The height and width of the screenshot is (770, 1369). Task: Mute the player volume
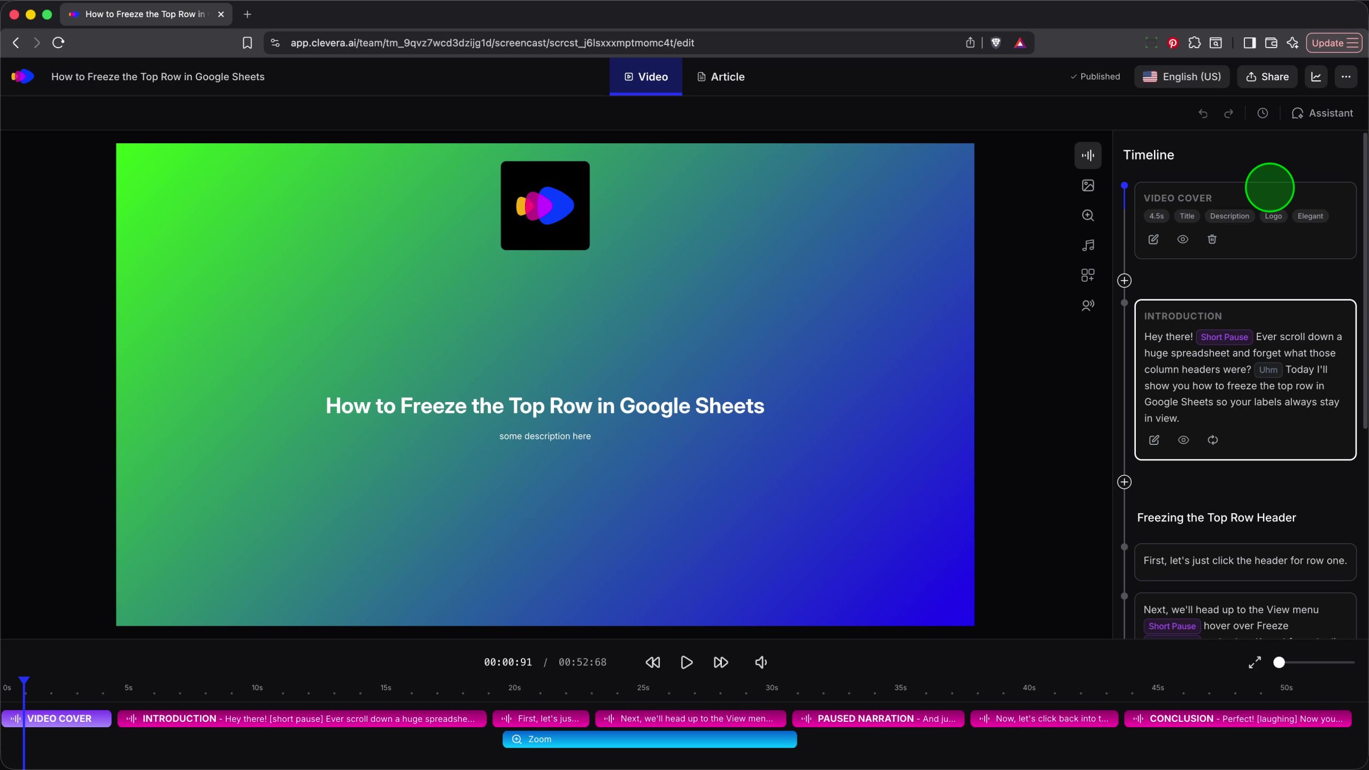click(x=760, y=663)
